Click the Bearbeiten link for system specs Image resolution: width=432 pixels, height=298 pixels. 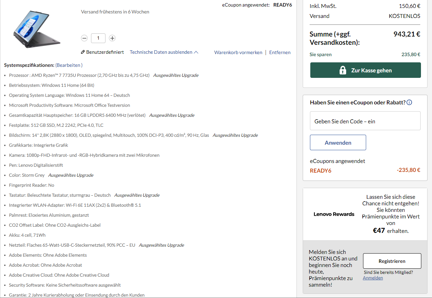[69, 65]
